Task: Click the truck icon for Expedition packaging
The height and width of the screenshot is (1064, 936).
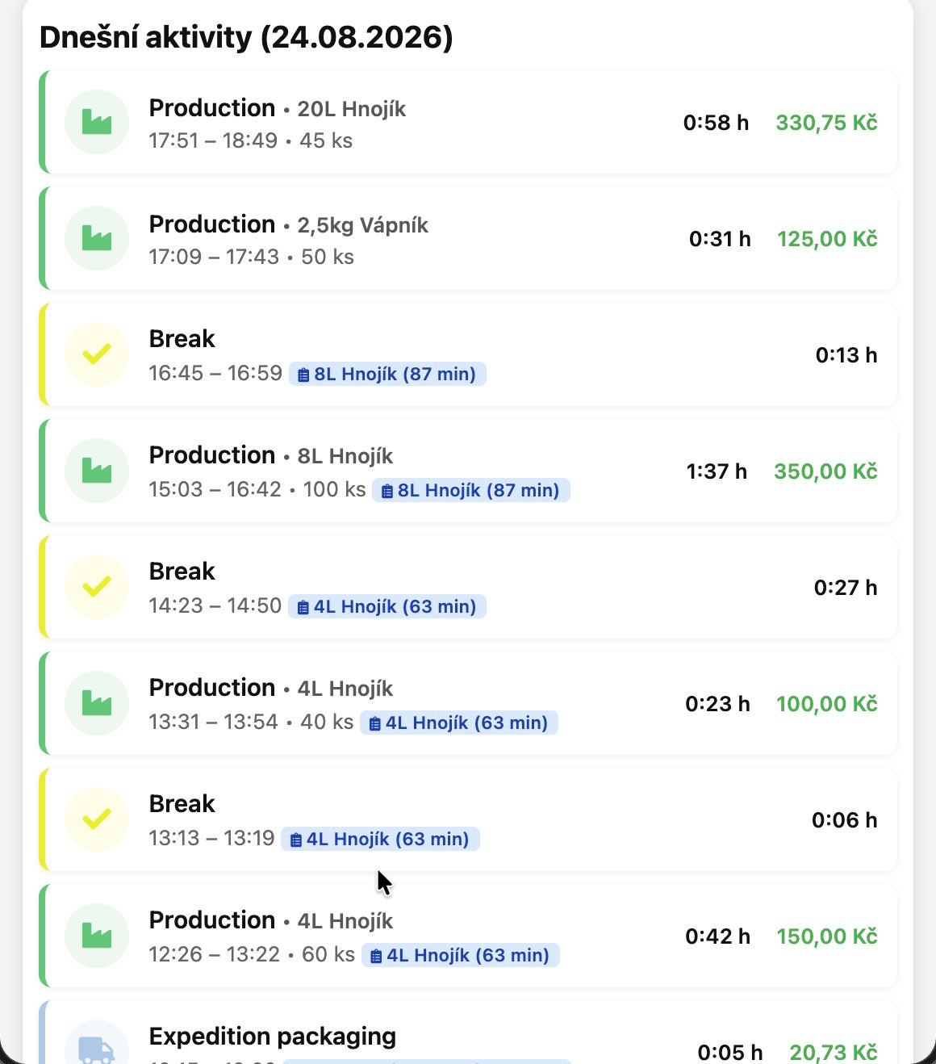Action: click(97, 1048)
